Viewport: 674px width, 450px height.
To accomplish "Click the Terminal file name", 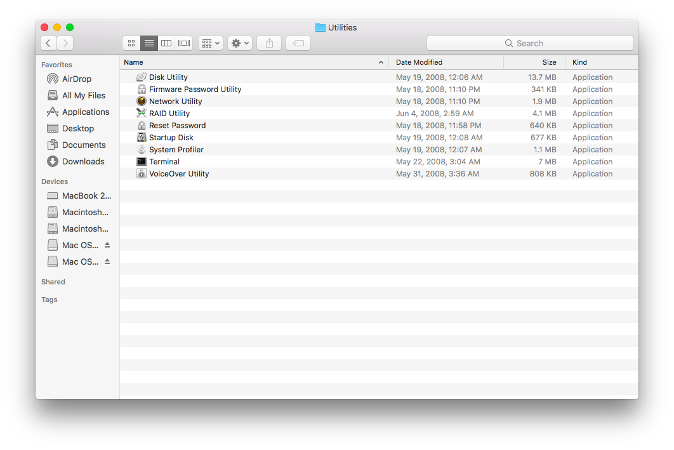I will click(164, 161).
